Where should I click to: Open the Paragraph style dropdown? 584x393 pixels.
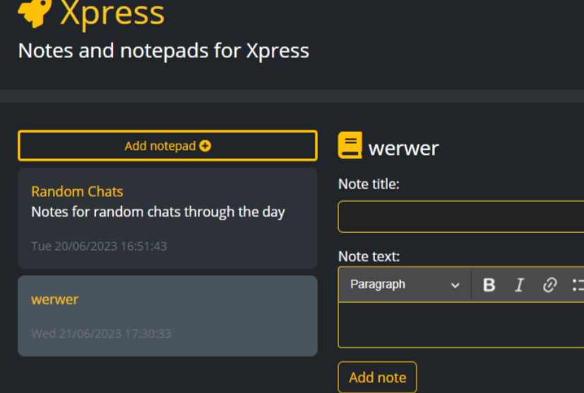click(x=404, y=285)
